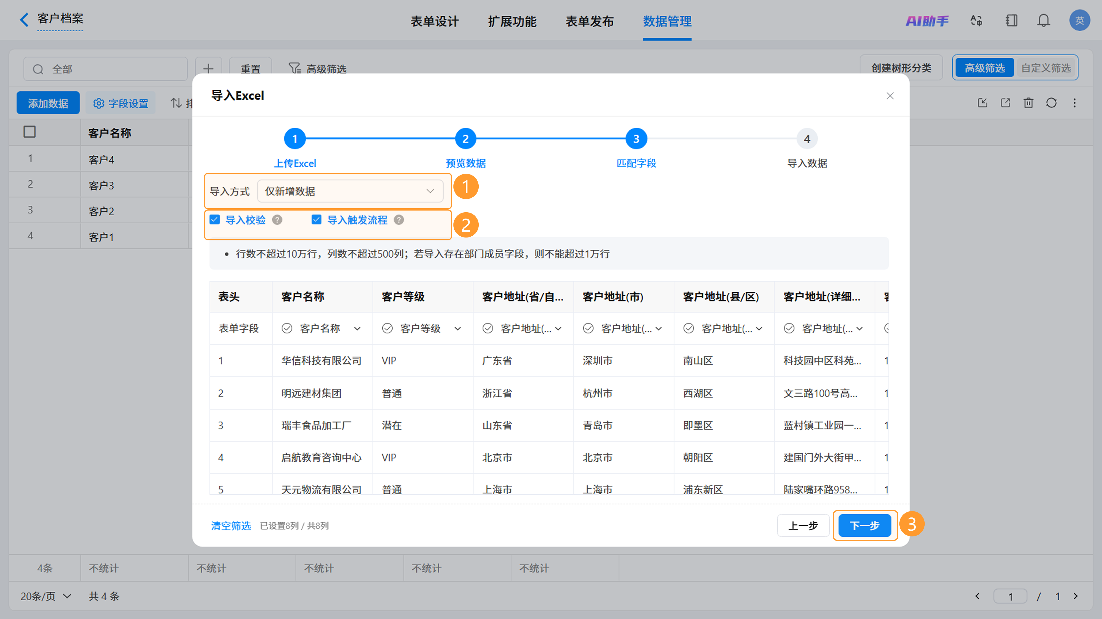Click the 上一步 button
This screenshot has width=1102, height=619.
coord(803,525)
